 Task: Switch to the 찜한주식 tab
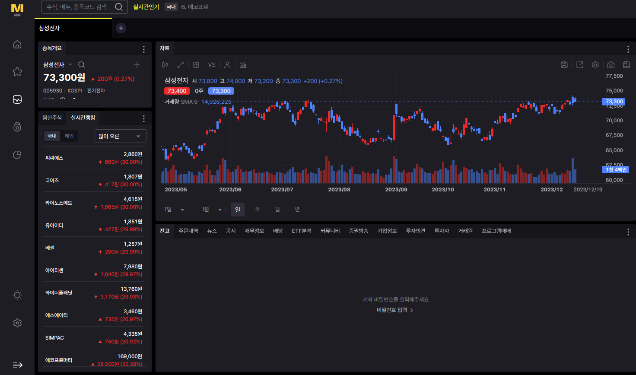tap(52, 118)
